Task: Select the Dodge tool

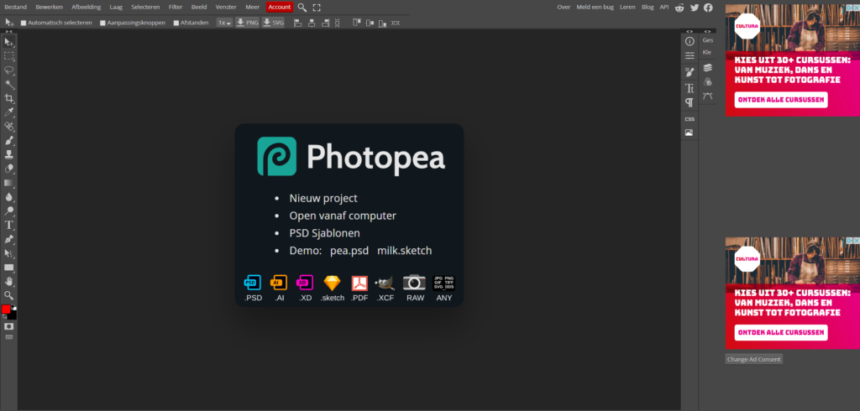Action: [x=8, y=211]
